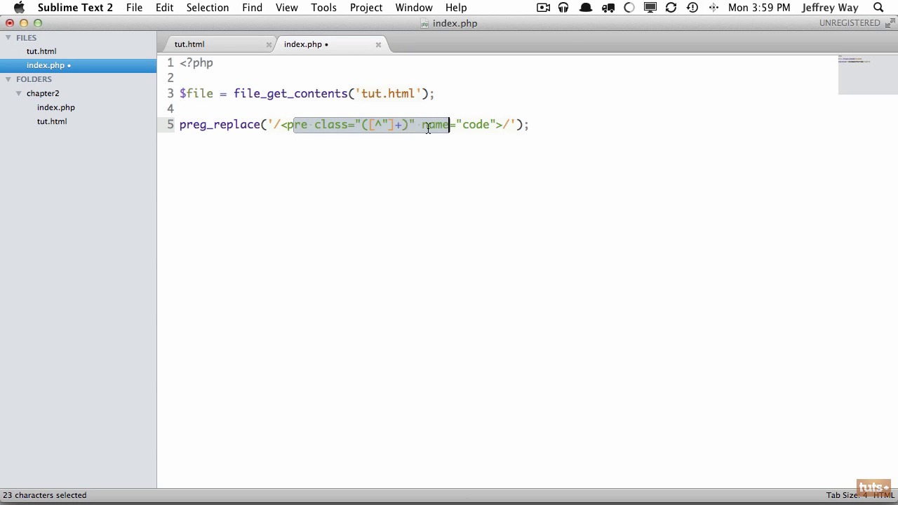Open tut.html inside chapter2 folder
The width and height of the screenshot is (898, 505).
[x=52, y=121]
